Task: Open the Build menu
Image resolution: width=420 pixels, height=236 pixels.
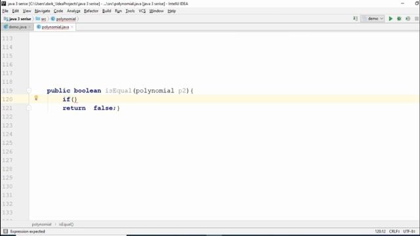Action: click(x=106, y=11)
